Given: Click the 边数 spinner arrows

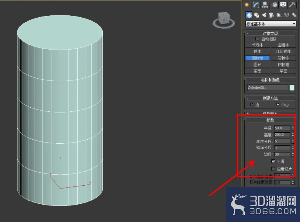Looking at the screenshot, I should click(x=293, y=154).
